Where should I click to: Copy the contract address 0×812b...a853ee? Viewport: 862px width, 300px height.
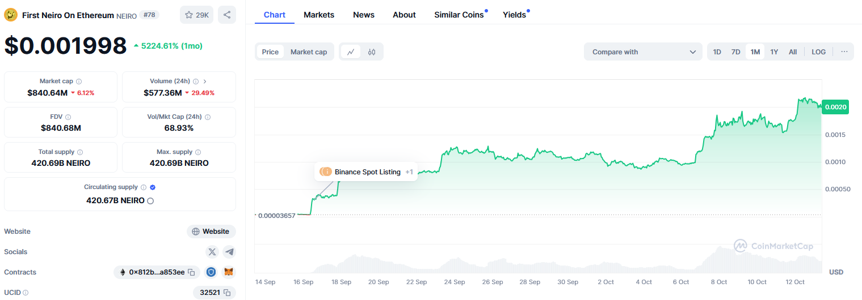[191, 272]
